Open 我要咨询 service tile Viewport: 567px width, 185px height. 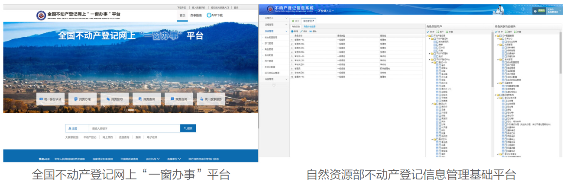[x=179, y=99]
